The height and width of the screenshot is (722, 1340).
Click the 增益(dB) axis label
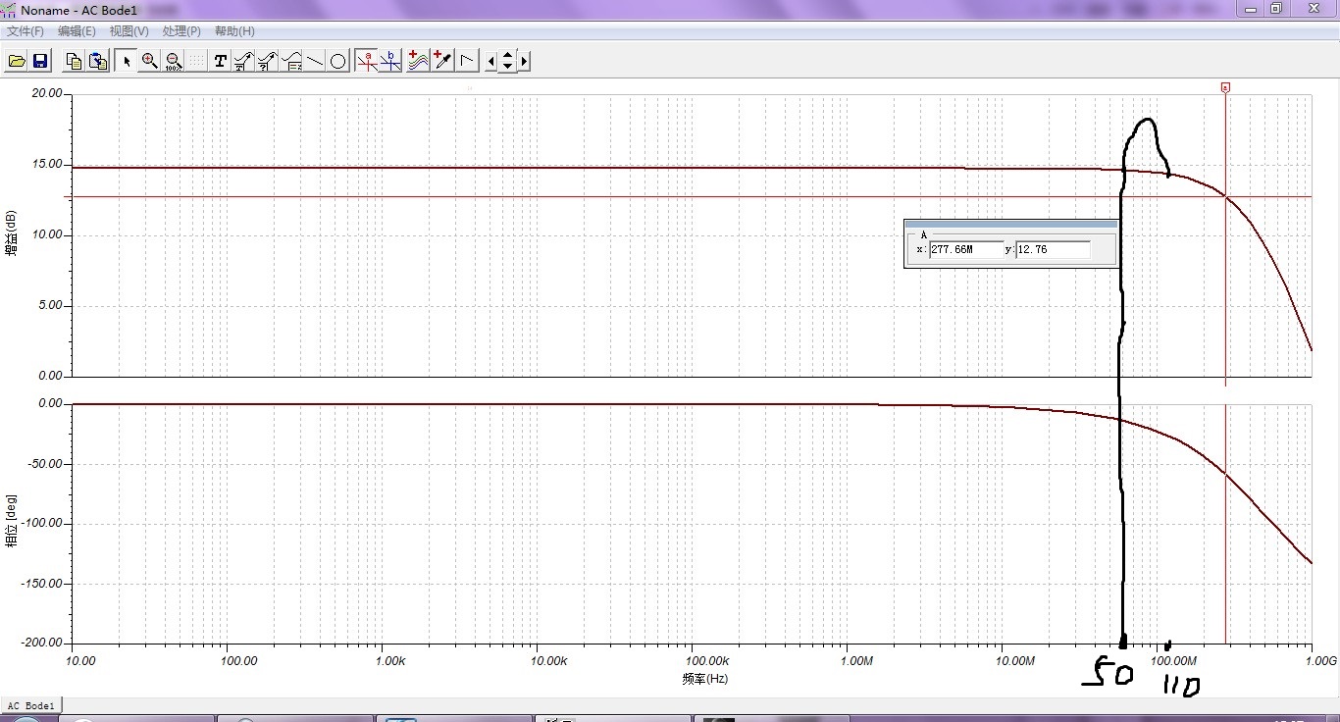pyautogui.click(x=11, y=235)
